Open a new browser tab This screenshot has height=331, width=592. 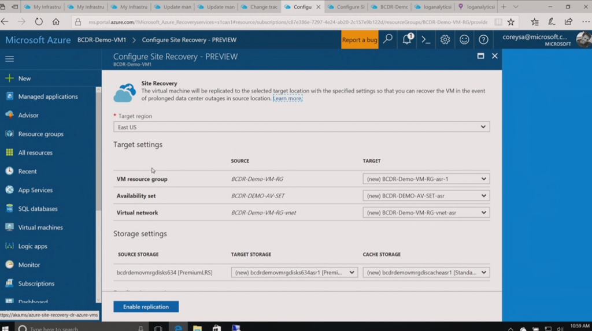coord(504,7)
